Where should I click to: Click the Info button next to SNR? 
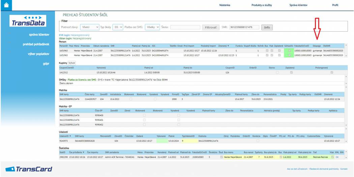point(267,27)
